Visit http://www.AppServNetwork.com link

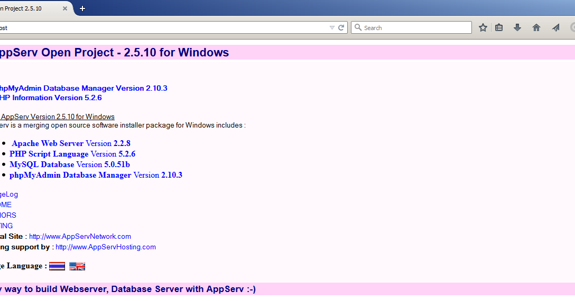point(80,237)
